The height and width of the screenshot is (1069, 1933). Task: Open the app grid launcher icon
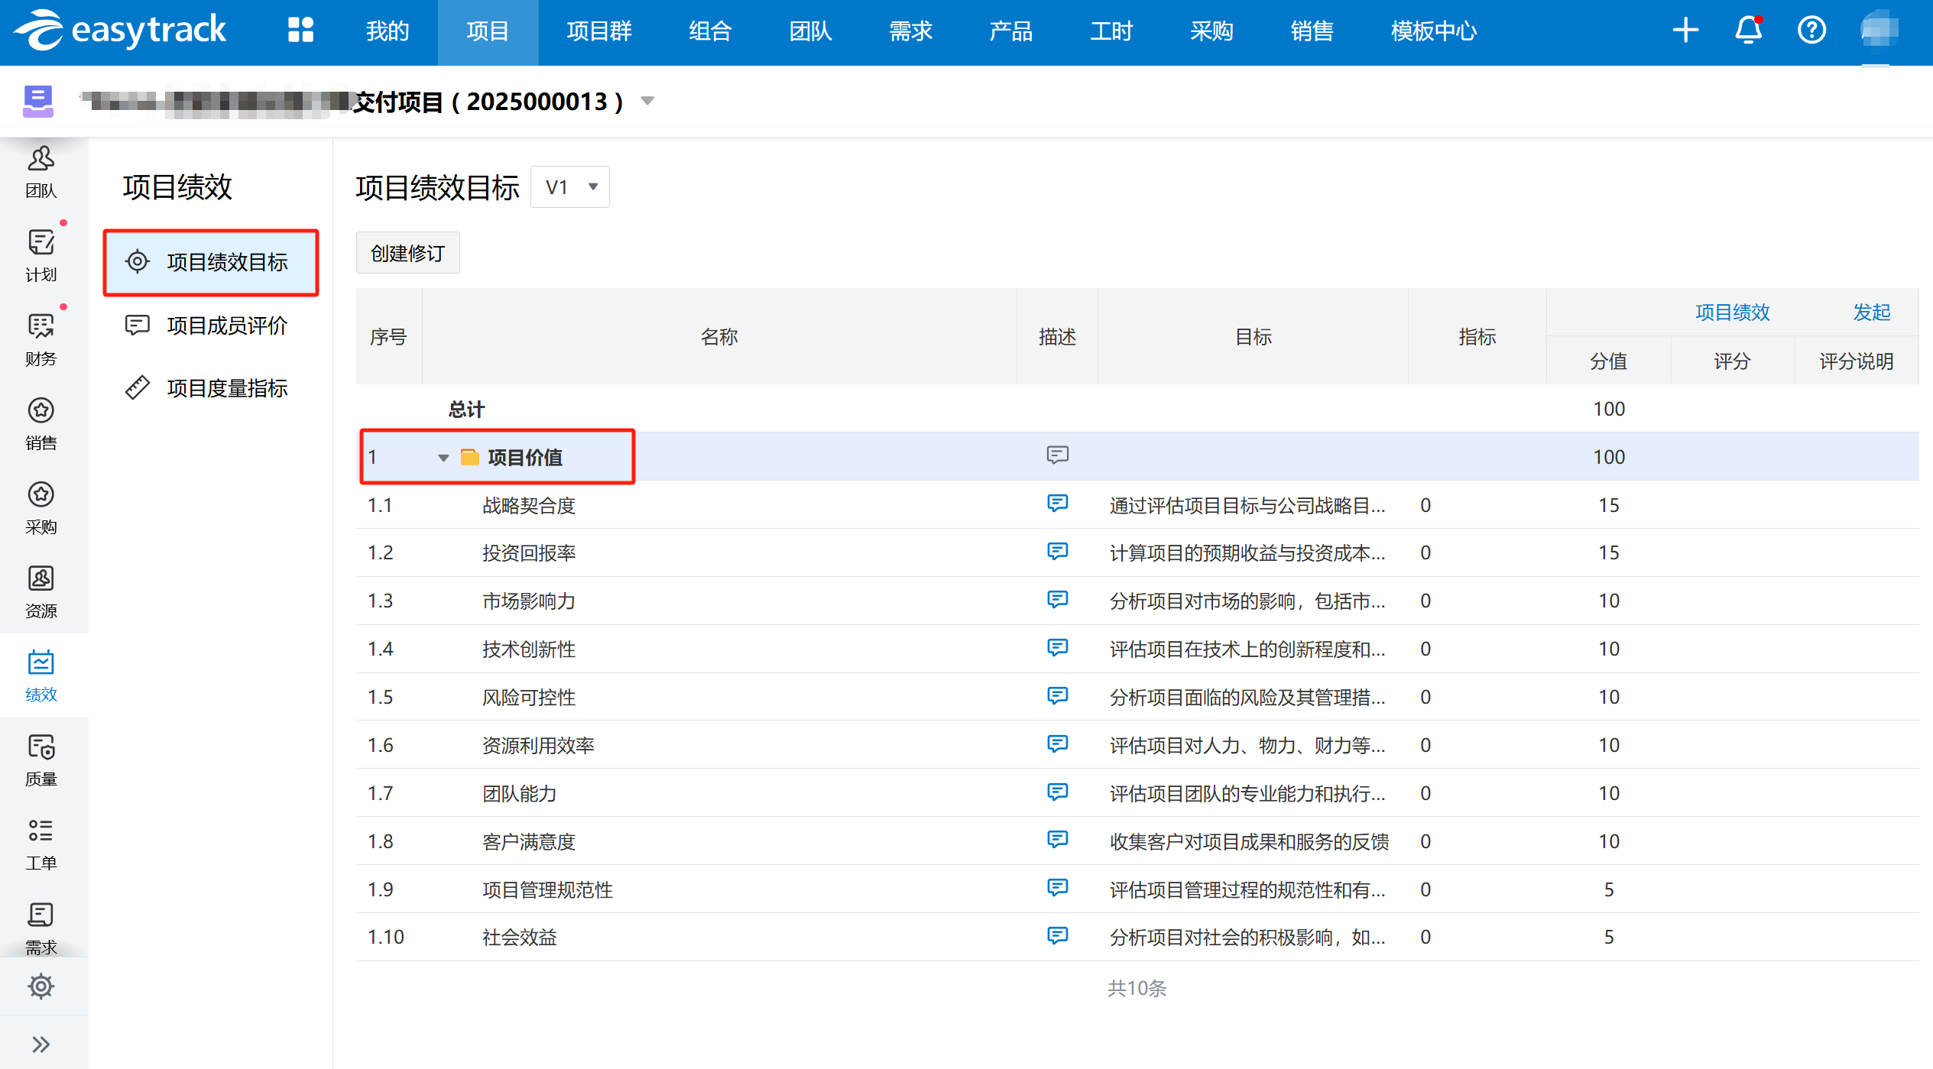(300, 31)
